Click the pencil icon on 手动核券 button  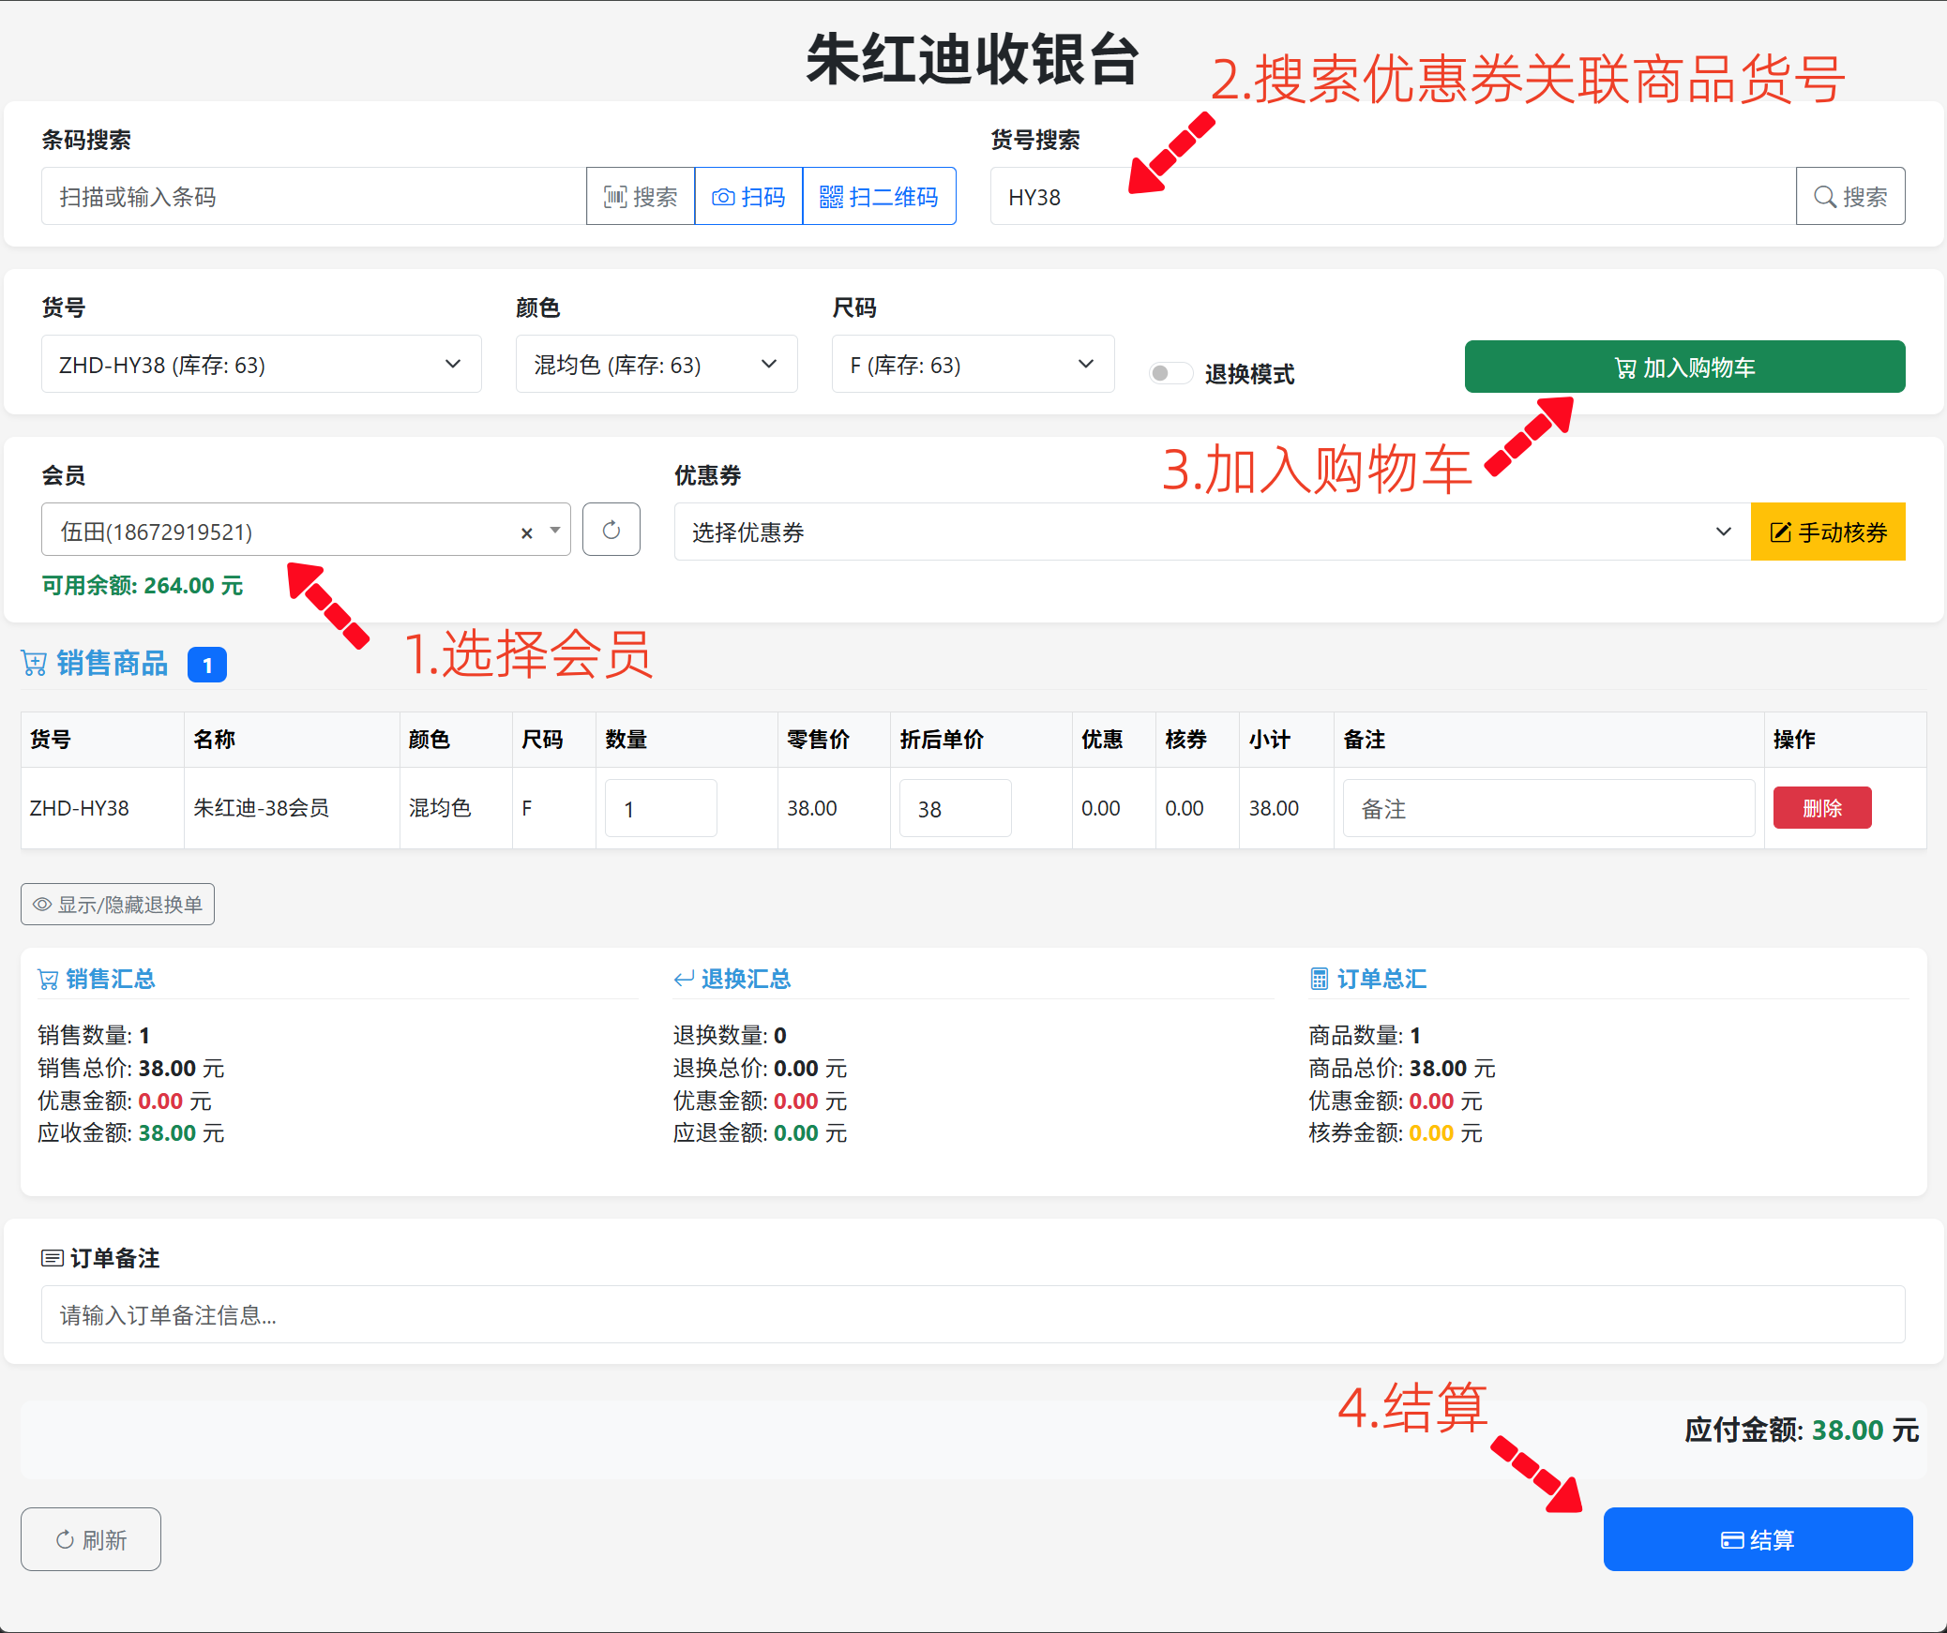click(x=1780, y=532)
